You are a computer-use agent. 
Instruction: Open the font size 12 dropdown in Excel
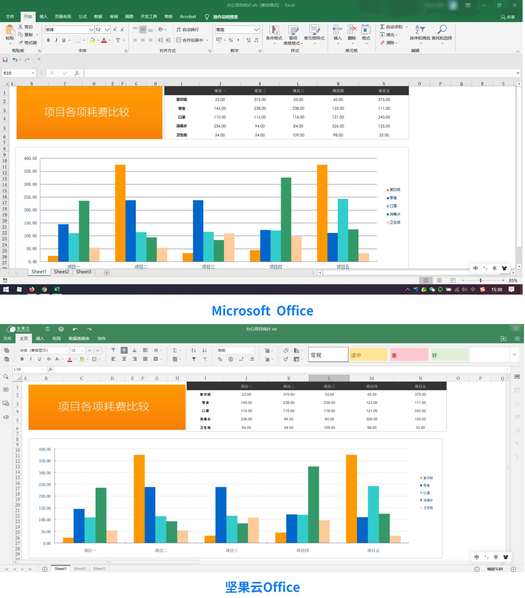(107, 30)
